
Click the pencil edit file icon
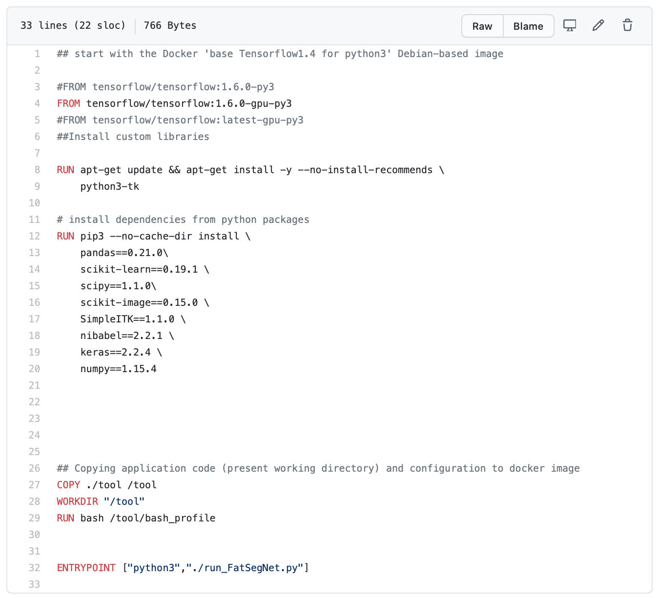coord(598,25)
